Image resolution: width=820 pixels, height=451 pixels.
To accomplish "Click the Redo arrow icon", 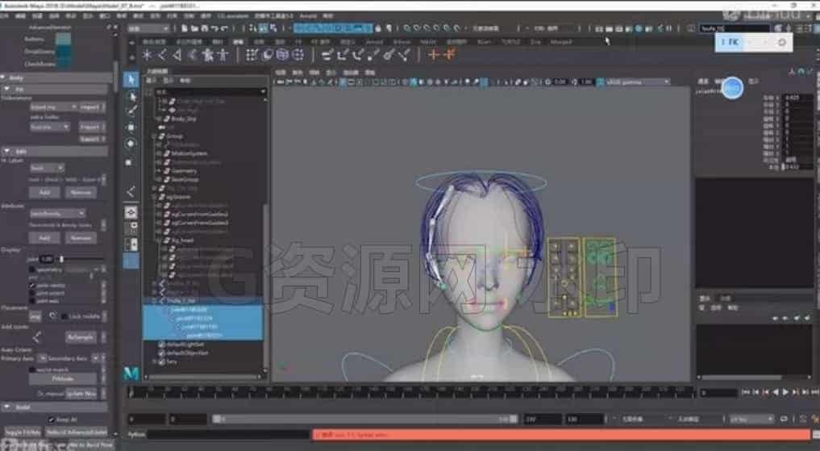I will [x=224, y=28].
